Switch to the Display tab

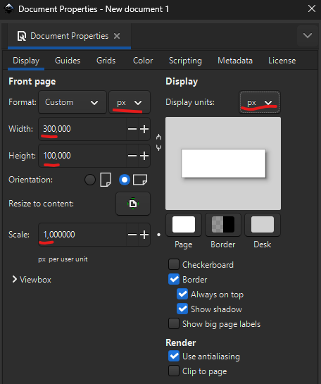tap(26, 61)
